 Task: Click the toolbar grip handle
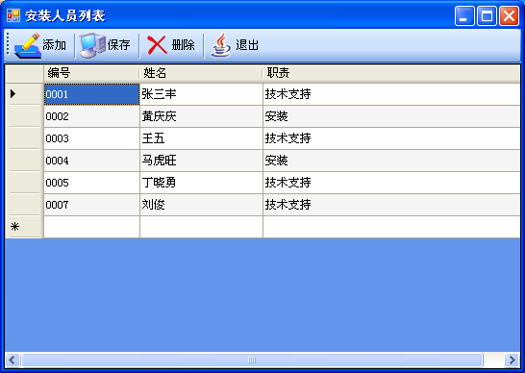point(8,43)
